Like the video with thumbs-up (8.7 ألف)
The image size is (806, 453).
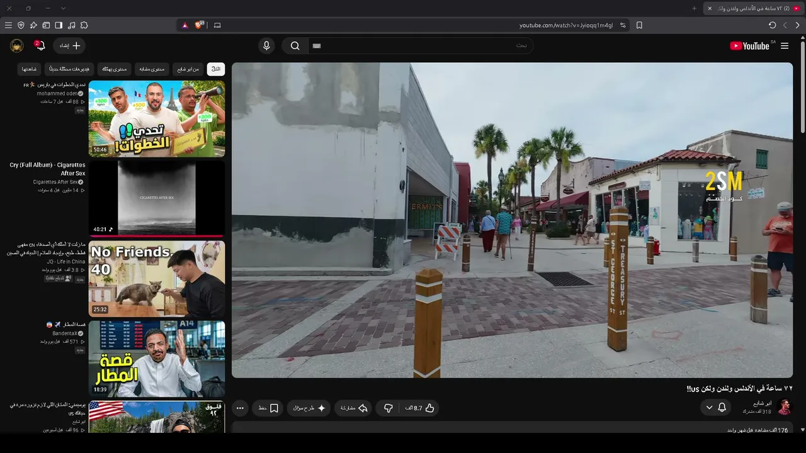pos(421,408)
